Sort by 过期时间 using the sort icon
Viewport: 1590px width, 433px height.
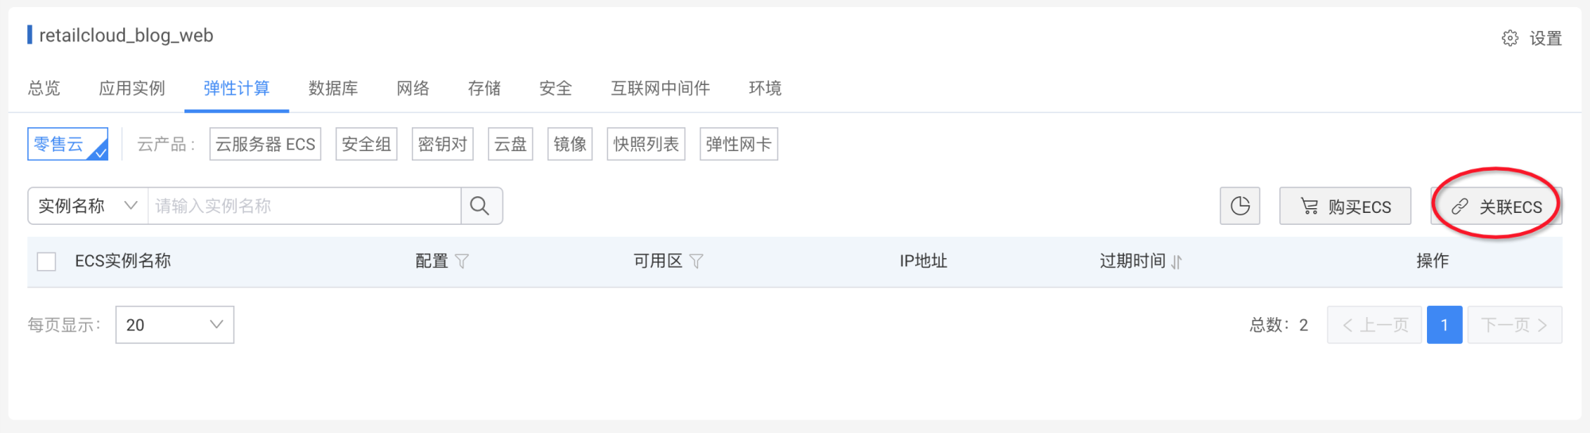(1177, 261)
